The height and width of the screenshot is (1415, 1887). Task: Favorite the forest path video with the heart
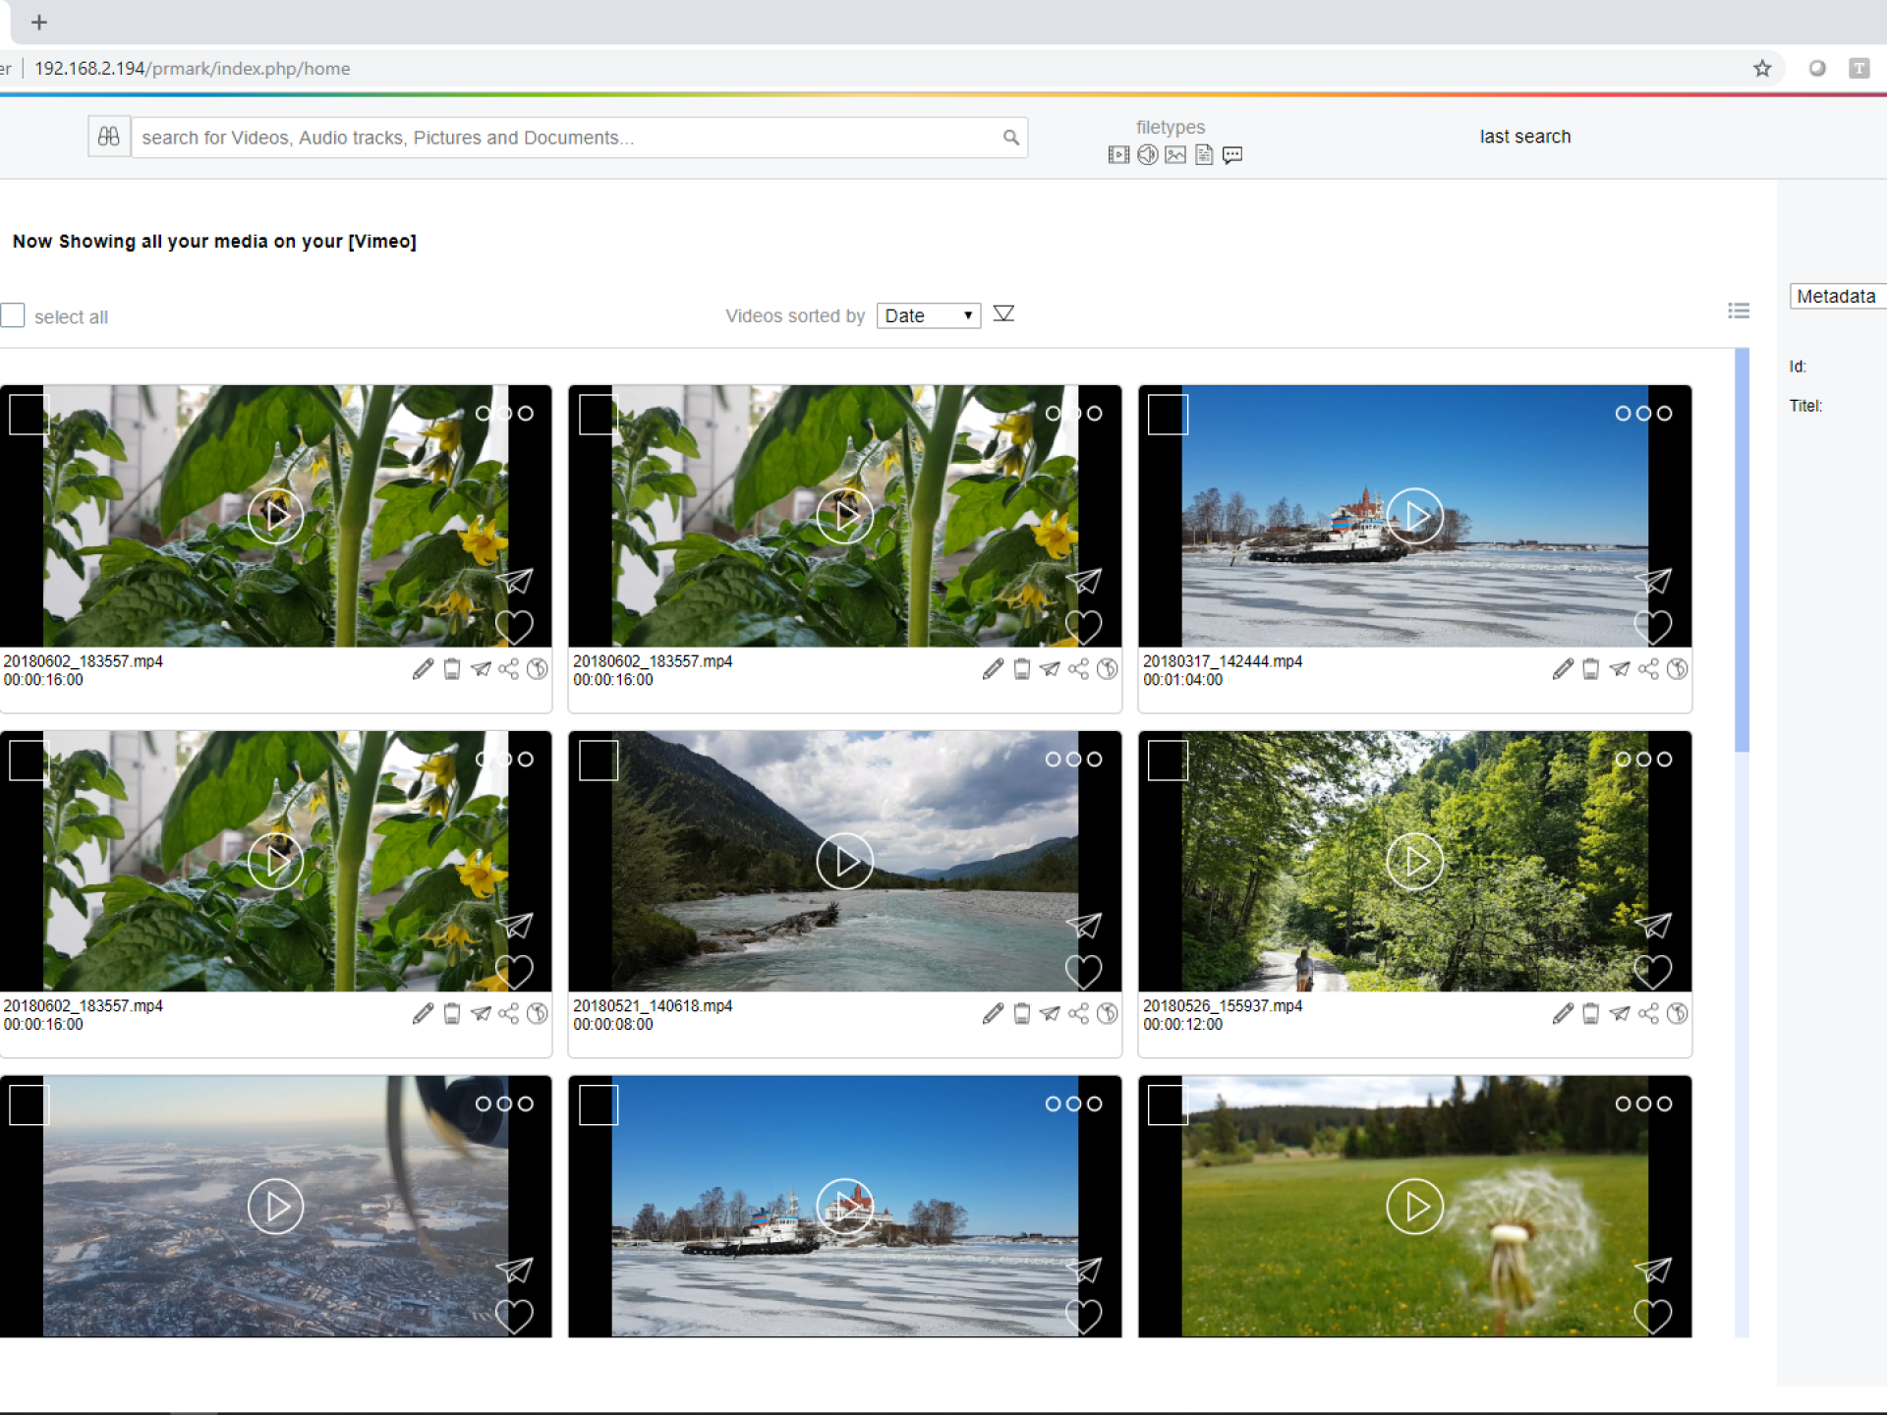pos(1652,972)
